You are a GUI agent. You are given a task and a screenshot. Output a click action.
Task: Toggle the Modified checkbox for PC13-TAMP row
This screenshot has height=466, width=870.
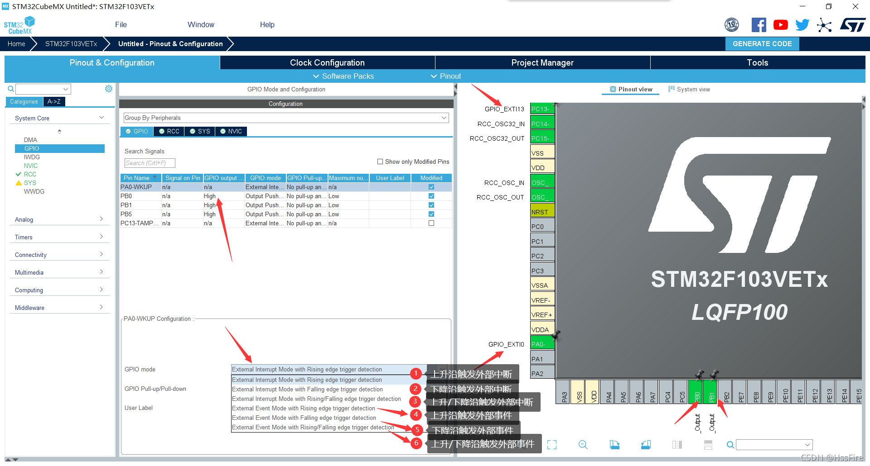pyautogui.click(x=431, y=223)
